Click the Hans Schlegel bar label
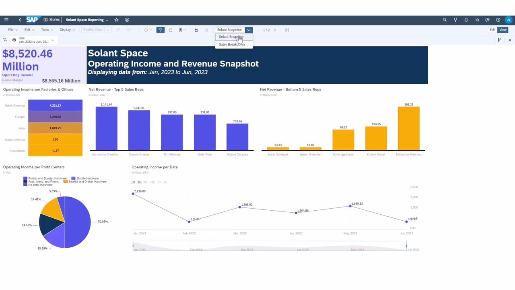The height and width of the screenshot is (290, 515). point(278,154)
